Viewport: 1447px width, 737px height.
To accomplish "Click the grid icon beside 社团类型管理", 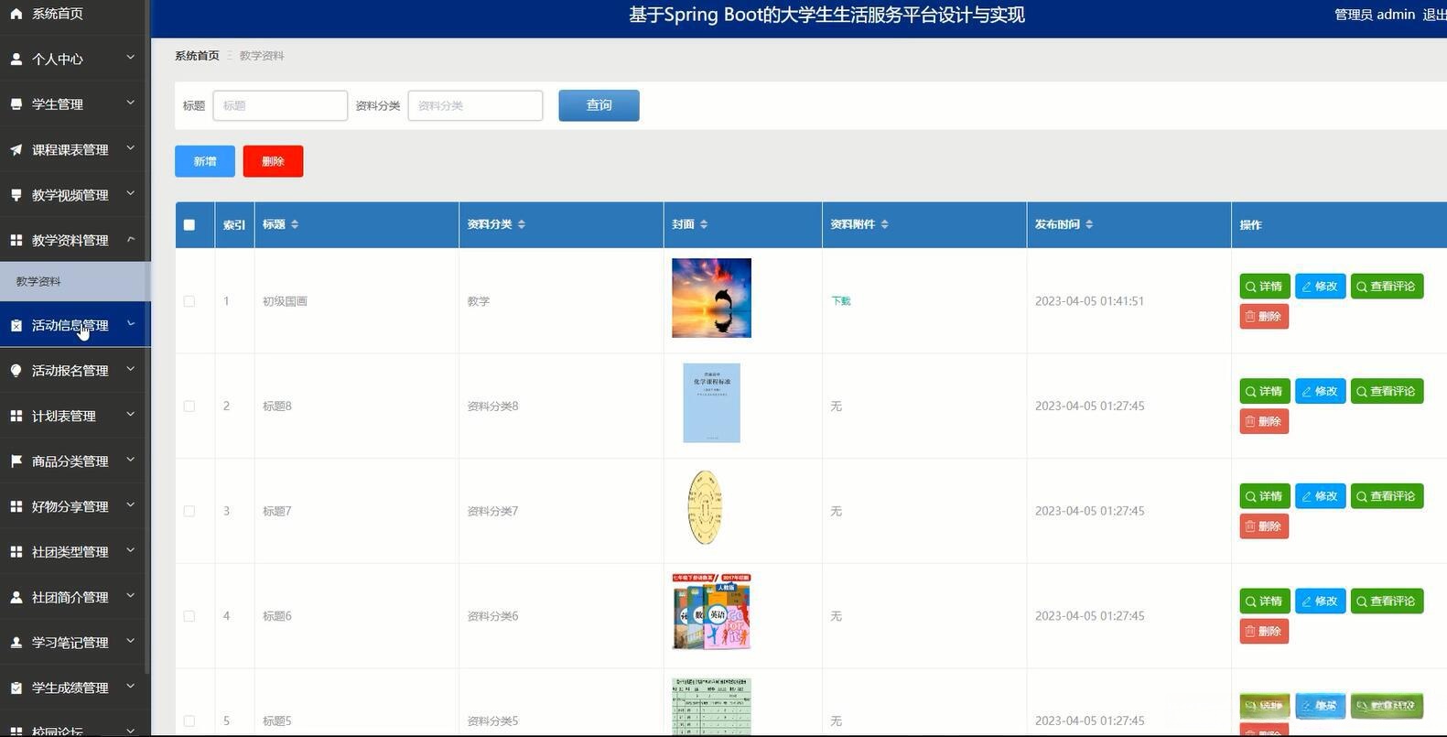I will [16, 552].
